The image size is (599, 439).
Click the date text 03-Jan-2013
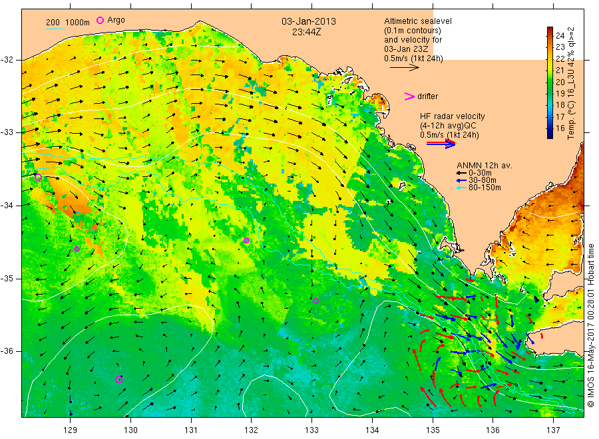(x=309, y=21)
